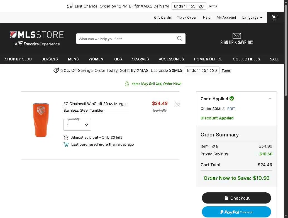The width and height of the screenshot is (288, 218).
Task: Click the delivery truck icon in top banner
Action: pyautogui.click(x=70, y=6)
